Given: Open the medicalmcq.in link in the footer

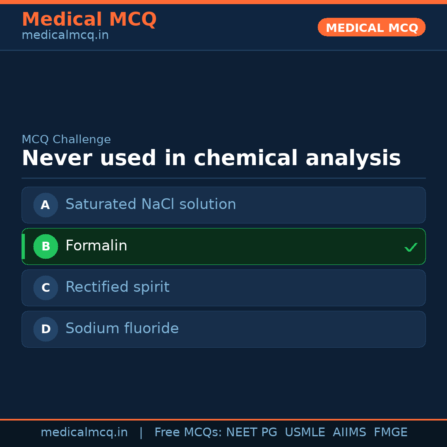Looking at the screenshot, I should pos(84,433).
